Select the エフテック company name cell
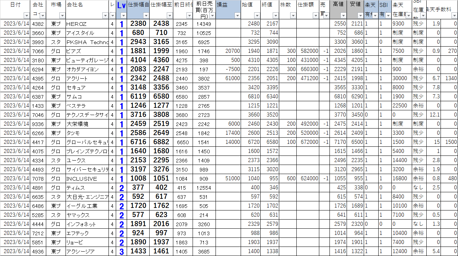Viewport: 458px width, 256px height. [87, 233]
